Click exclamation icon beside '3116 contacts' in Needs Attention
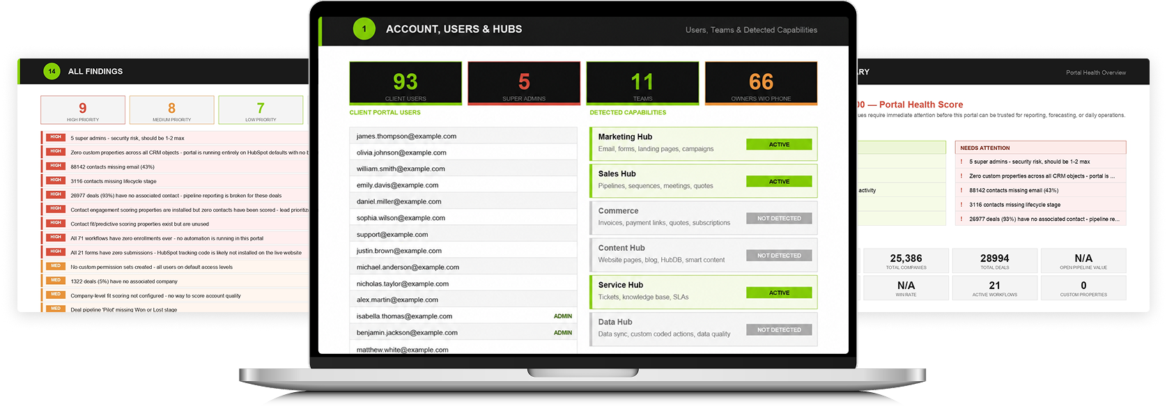The height and width of the screenshot is (411, 1167). (x=961, y=205)
